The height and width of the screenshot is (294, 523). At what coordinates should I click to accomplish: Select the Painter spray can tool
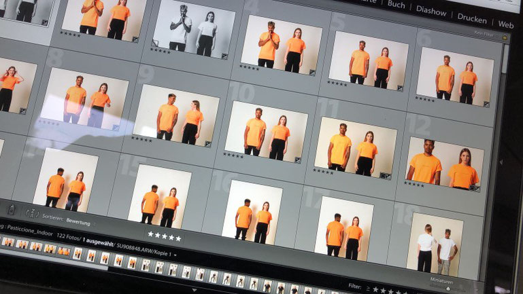tap(12, 209)
